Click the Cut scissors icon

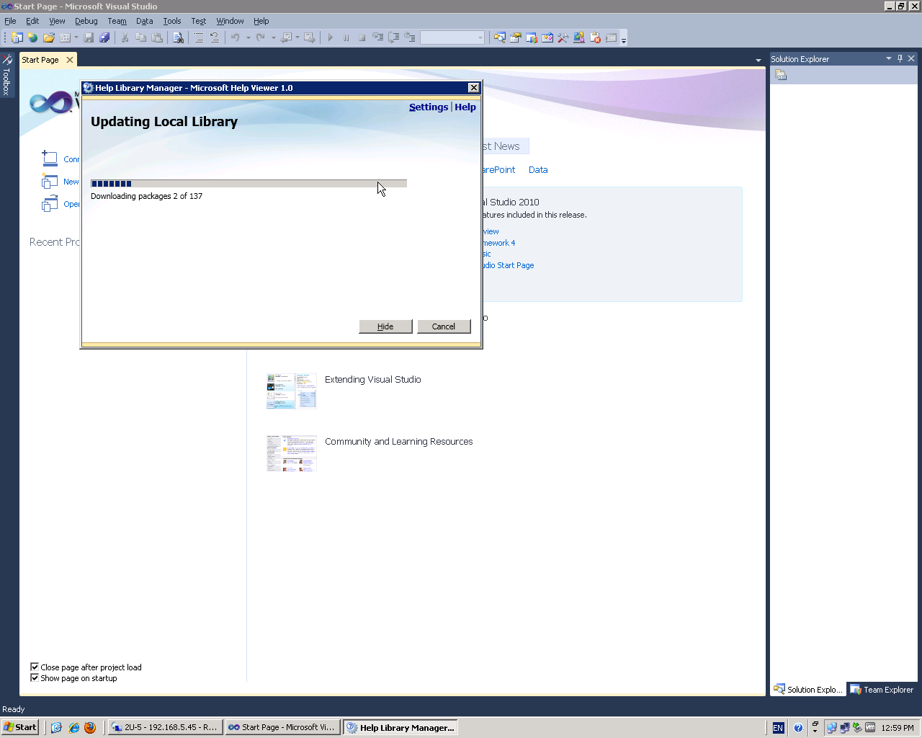[125, 37]
